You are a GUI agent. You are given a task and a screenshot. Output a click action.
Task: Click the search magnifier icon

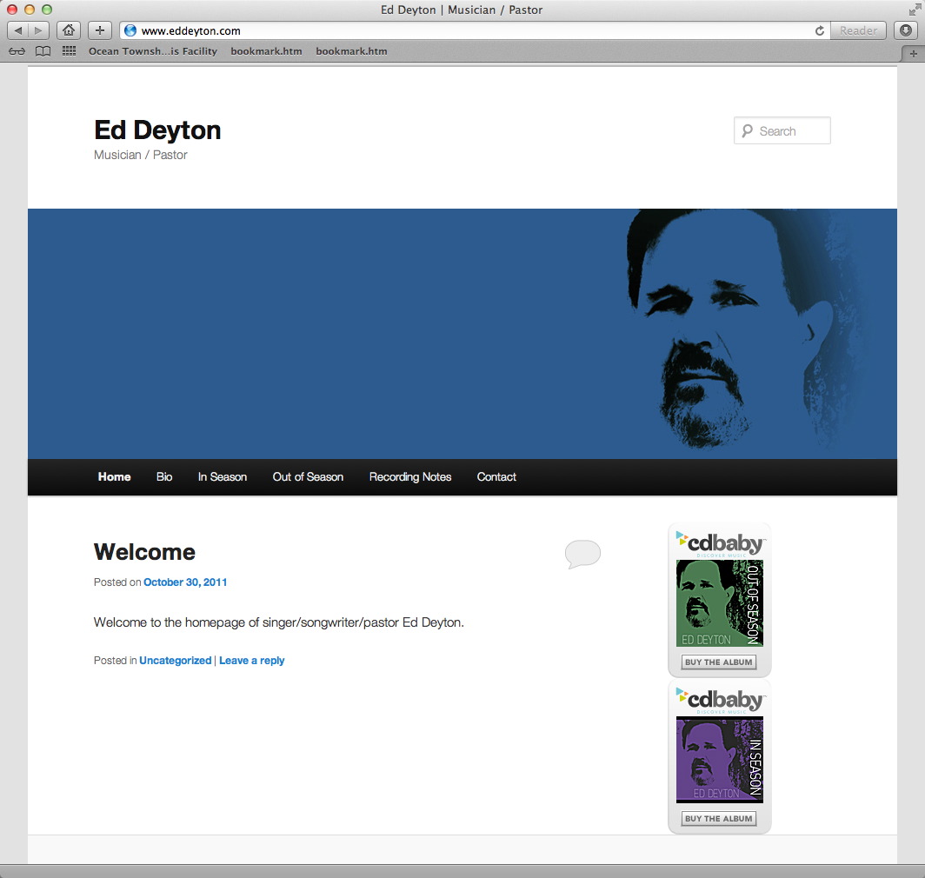[x=748, y=130]
